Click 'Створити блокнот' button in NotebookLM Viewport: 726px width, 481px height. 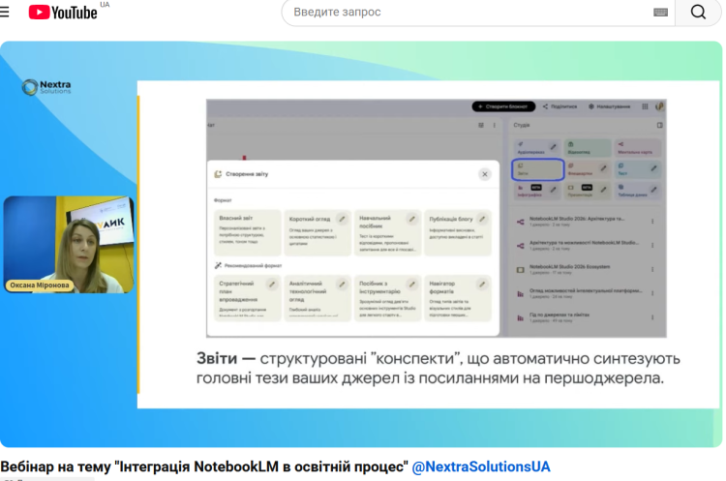pos(503,106)
